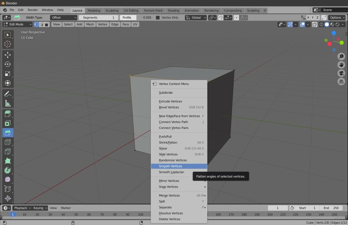Open the Select header menu

[68, 24]
